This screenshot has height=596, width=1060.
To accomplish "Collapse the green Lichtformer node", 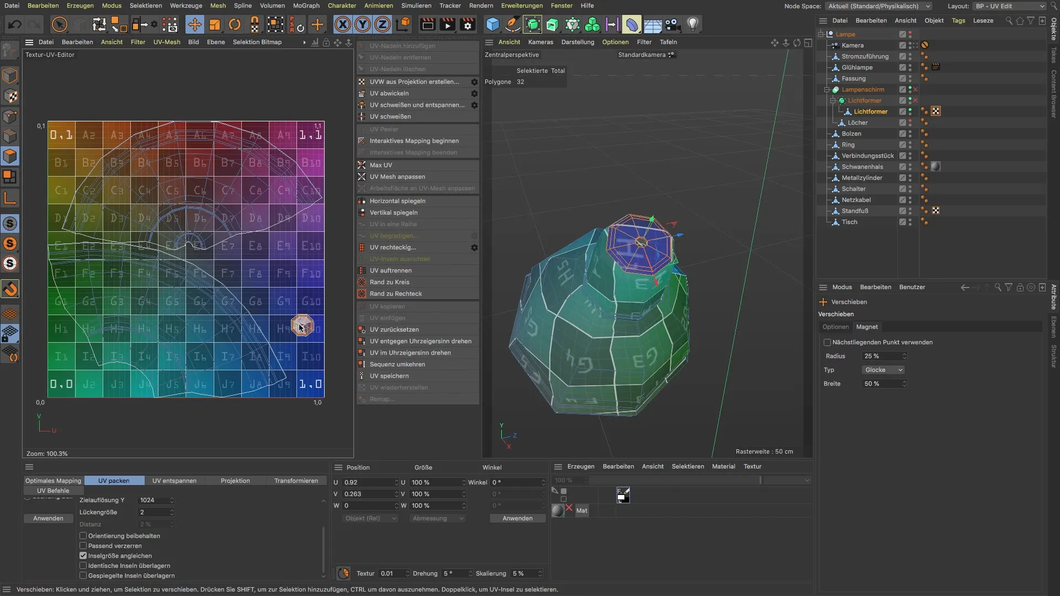I will coord(833,100).
